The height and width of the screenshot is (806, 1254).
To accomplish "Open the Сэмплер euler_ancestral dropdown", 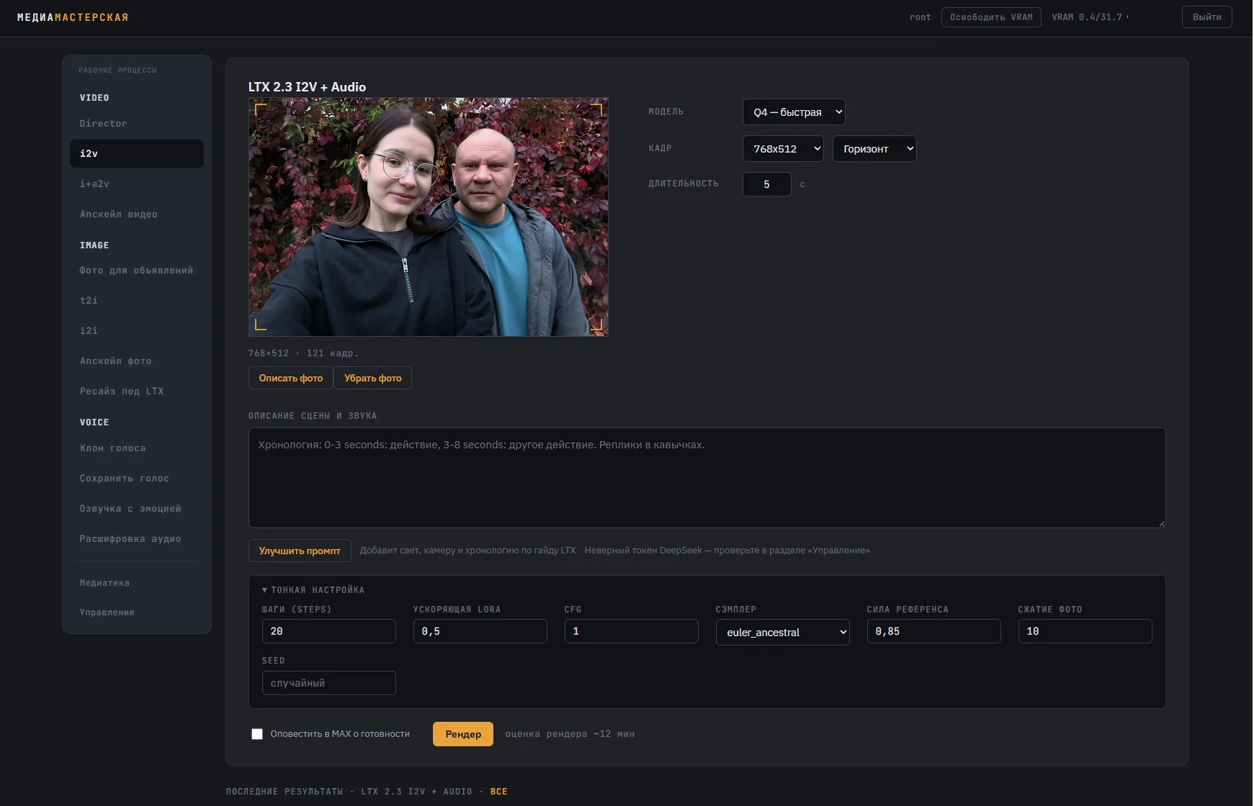I will coord(783,633).
